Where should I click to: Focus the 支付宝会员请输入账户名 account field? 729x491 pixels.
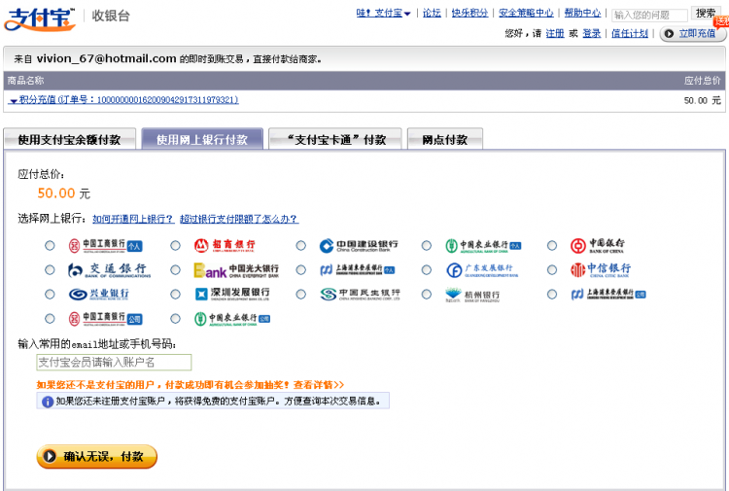pyautogui.click(x=114, y=363)
